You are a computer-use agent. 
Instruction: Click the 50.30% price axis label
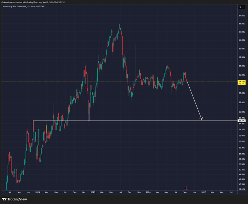(x=242, y=170)
